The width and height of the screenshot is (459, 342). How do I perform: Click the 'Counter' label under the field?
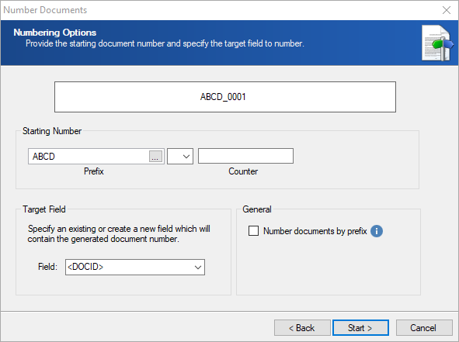(x=243, y=171)
